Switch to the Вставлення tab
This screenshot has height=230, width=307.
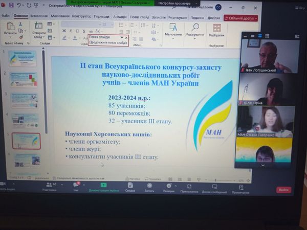(x=39, y=16)
